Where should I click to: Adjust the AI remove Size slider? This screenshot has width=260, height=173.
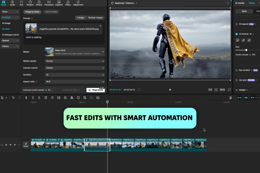pos(246,50)
